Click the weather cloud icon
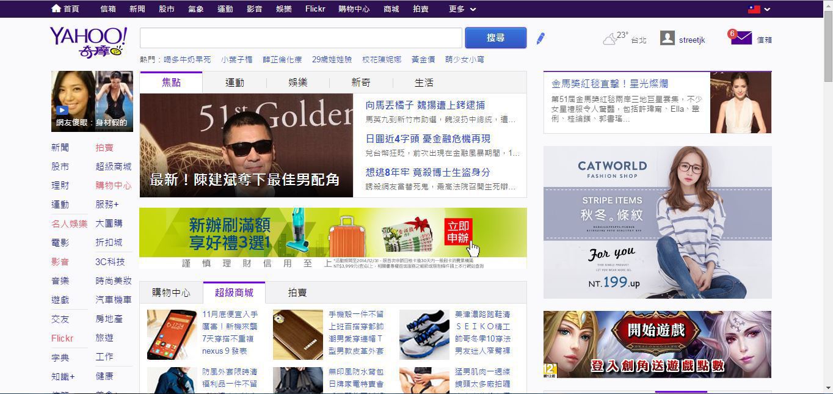The width and height of the screenshot is (833, 394). tap(610, 40)
